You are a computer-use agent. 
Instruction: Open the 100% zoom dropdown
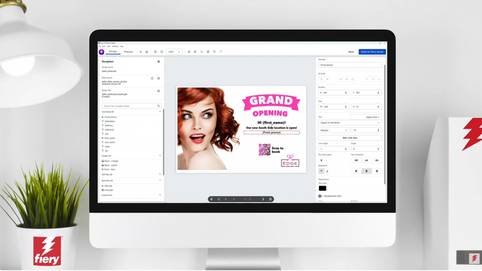pos(174,52)
